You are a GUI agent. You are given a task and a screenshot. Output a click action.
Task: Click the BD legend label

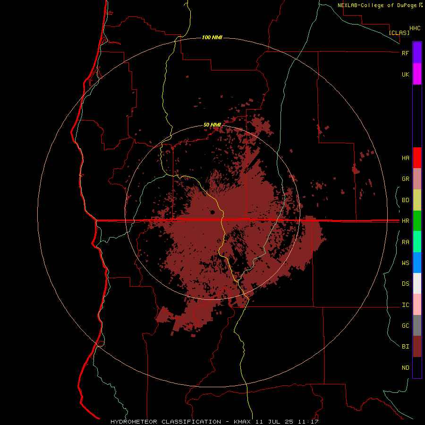pos(405,200)
